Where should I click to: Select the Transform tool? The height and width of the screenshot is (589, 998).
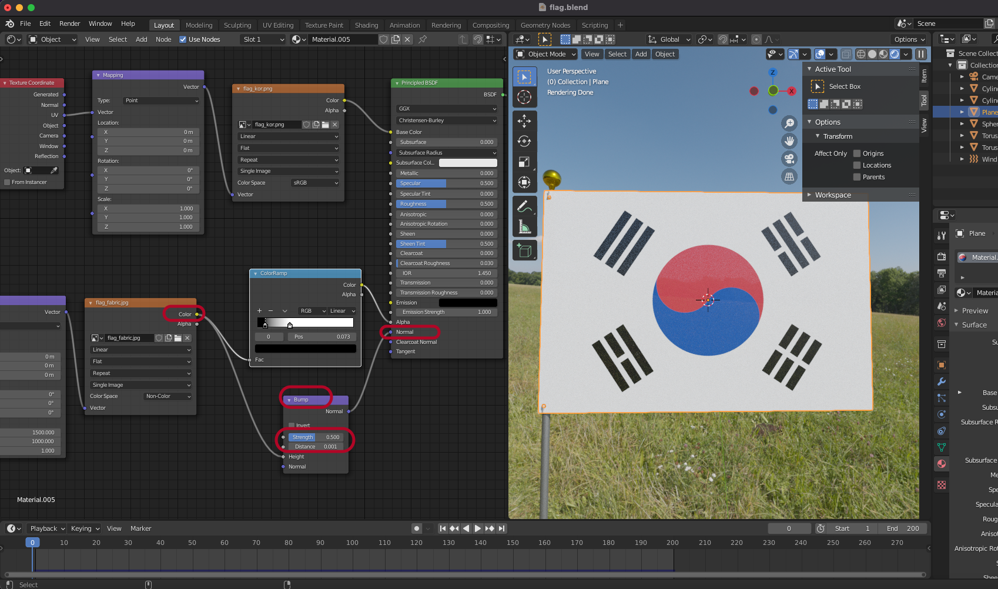pyautogui.click(x=524, y=182)
